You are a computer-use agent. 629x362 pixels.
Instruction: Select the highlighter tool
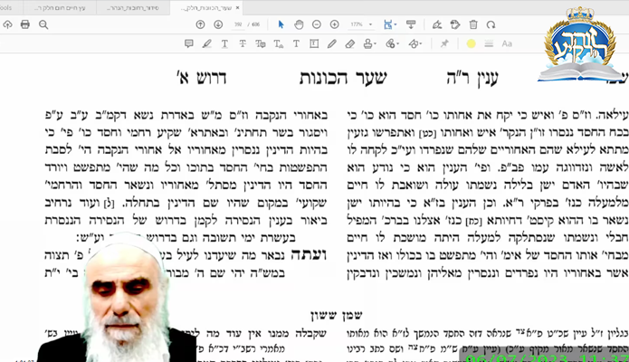[x=207, y=43]
